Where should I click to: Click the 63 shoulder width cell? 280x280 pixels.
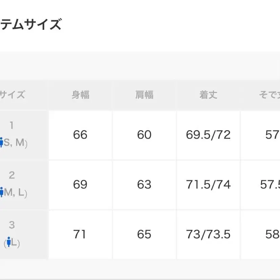coord(144,185)
